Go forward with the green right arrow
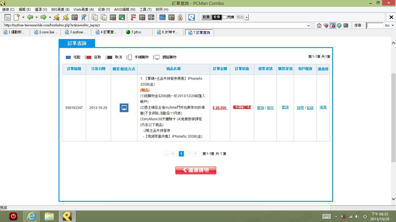 tap(43, 17)
